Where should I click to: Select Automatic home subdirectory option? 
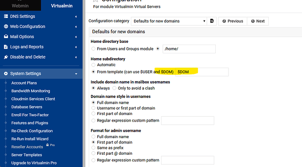pos(93,65)
